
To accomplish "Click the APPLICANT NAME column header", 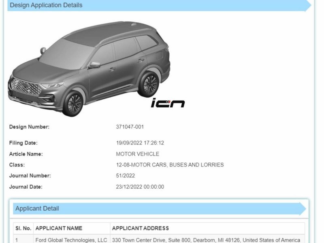I will point(72,228).
